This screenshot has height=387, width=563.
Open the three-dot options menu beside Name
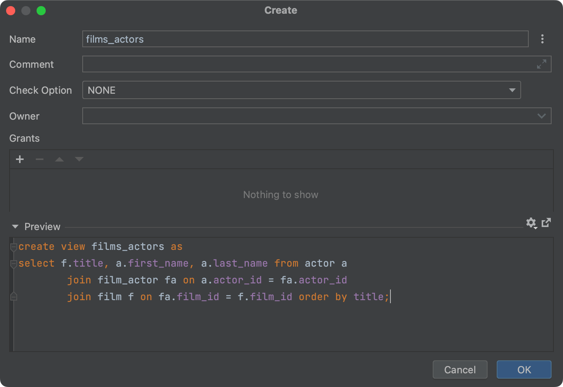(542, 39)
